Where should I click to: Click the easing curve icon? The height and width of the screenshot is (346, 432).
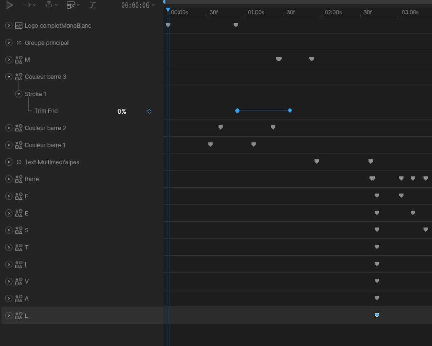click(x=92, y=5)
